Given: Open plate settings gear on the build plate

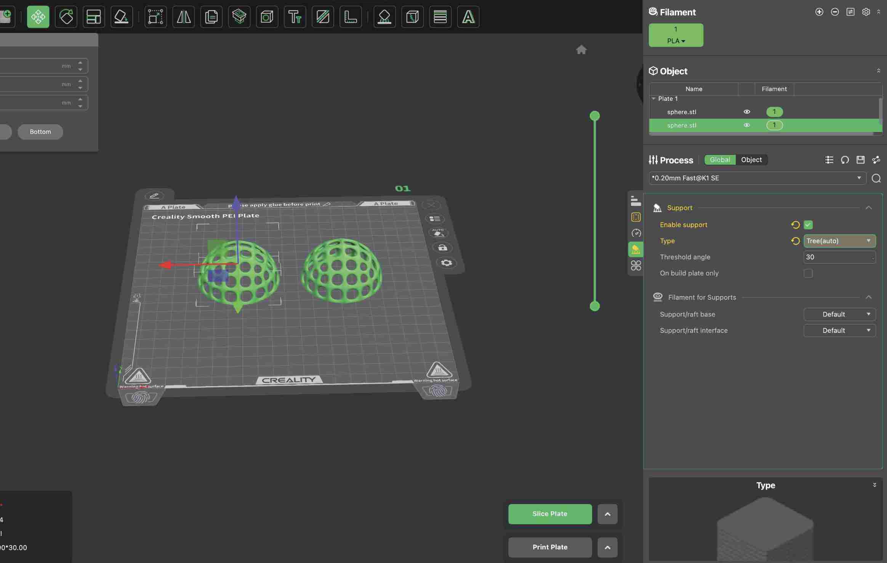Looking at the screenshot, I should [x=447, y=263].
